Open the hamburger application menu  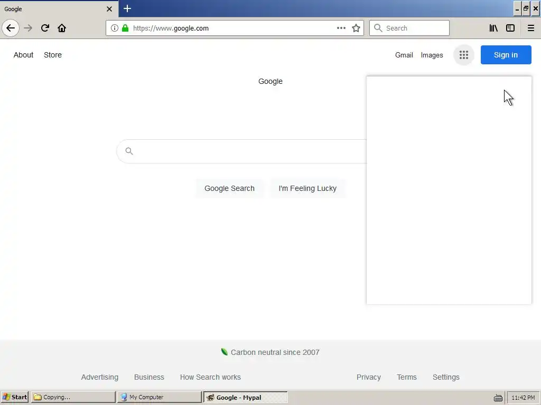pos(531,28)
